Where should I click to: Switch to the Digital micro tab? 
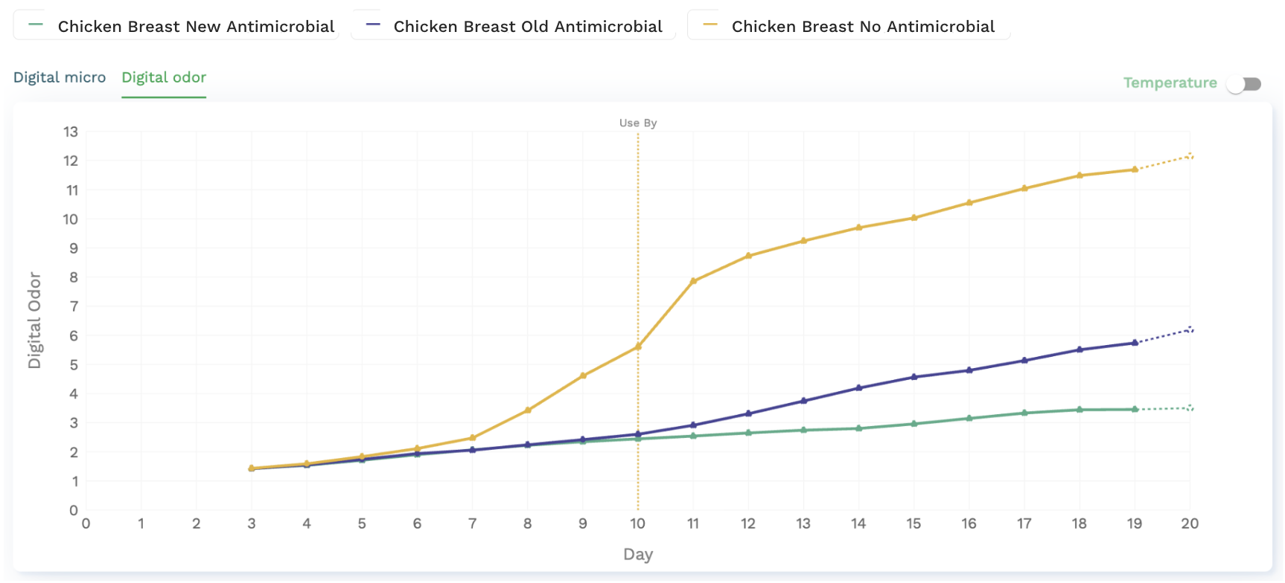click(60, 77)
